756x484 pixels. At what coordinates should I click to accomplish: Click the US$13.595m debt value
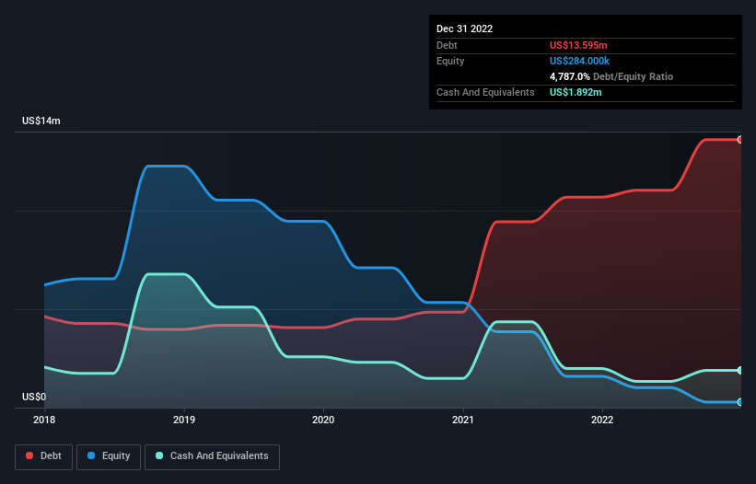coord(578,45)
